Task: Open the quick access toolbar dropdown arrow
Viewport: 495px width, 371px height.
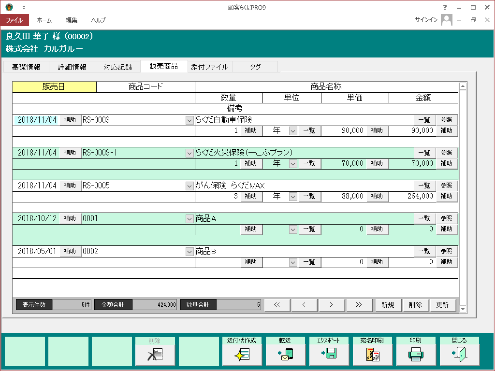Action: 24,8
